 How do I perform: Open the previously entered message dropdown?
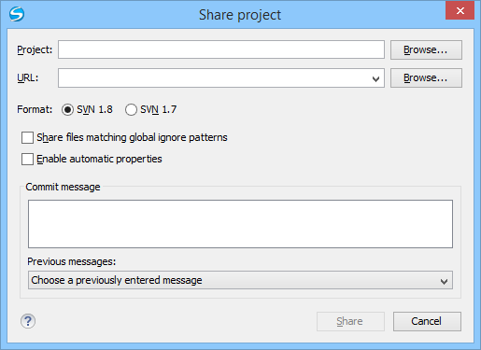point(240,280)
